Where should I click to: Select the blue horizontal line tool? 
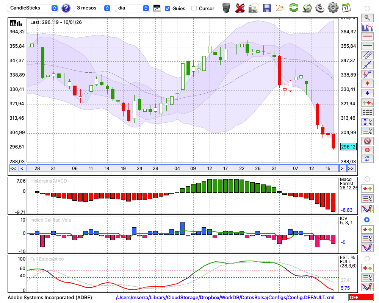tap(367, 46)
